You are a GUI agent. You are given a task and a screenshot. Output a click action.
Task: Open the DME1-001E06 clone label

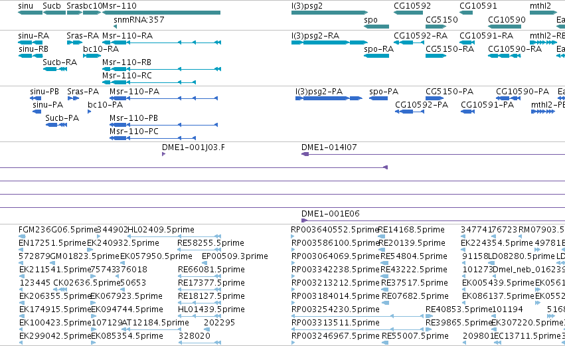coord(331,214)
